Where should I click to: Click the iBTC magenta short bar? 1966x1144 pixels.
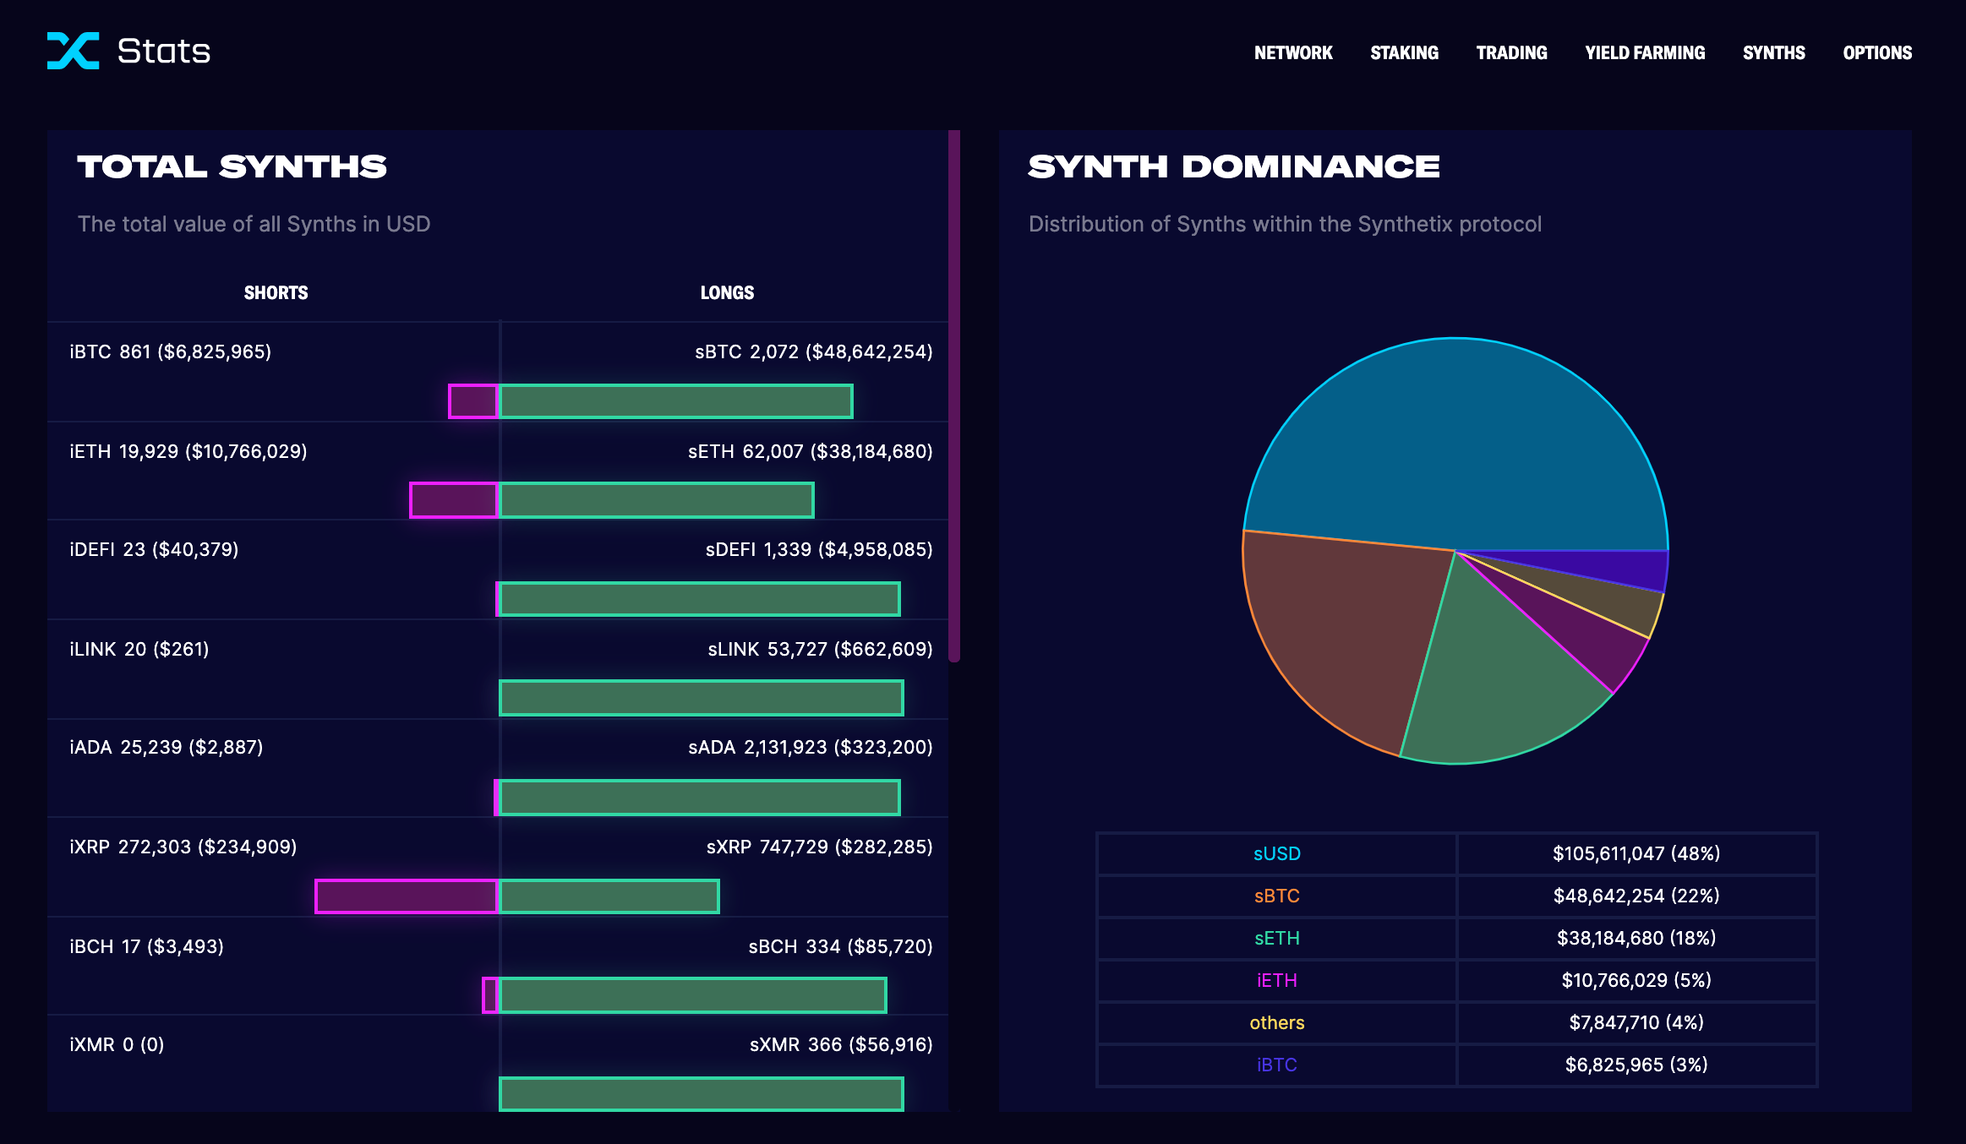pos(473,401)
